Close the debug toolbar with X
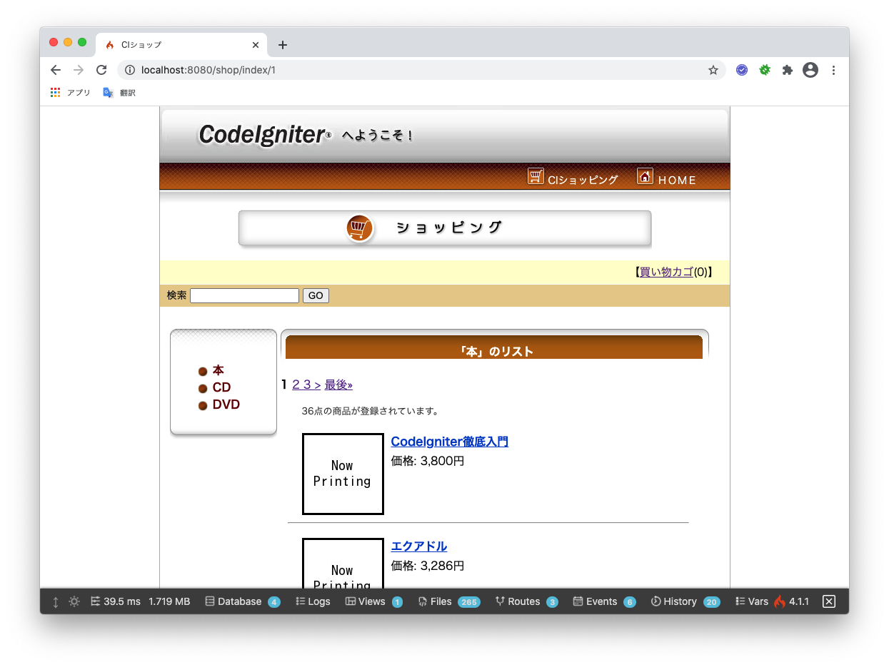Screen dimensions: 889x667 829,601
